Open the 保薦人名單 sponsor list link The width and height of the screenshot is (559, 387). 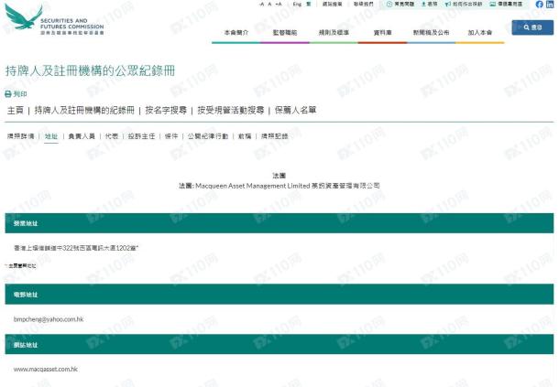click(x=295, y=111)
